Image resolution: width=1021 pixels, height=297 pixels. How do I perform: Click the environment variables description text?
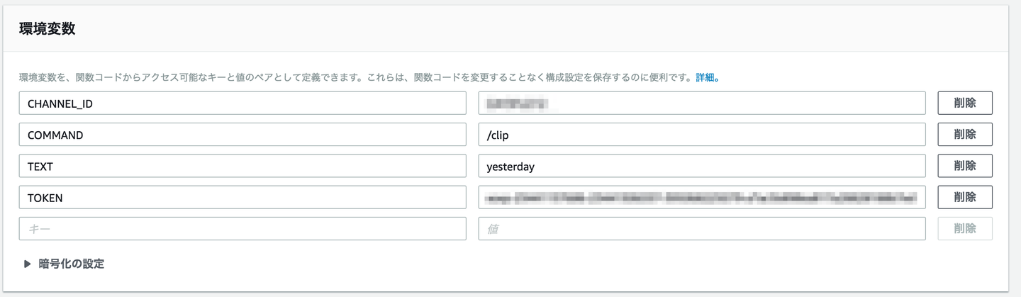355,77
